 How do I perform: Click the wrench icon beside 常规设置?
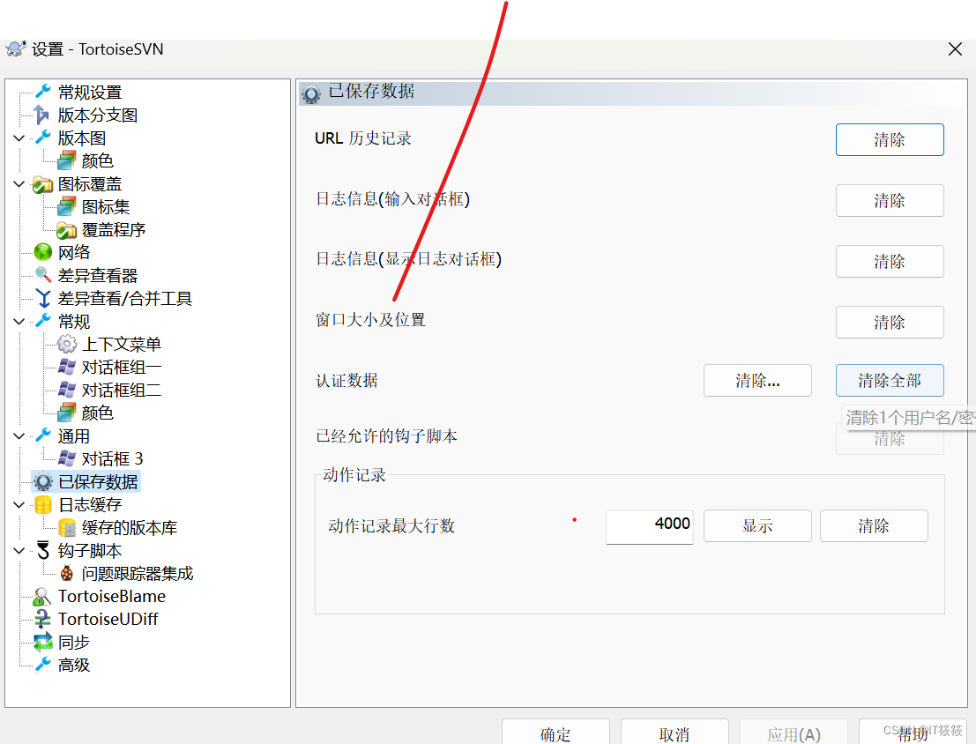pyautogui.click(x=43, y=92)
